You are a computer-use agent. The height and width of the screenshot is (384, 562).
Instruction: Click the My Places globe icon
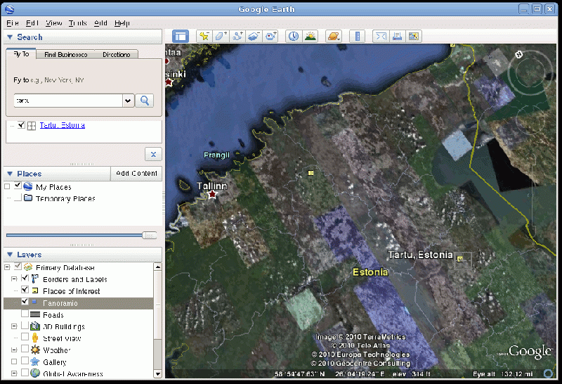point(28,186)
